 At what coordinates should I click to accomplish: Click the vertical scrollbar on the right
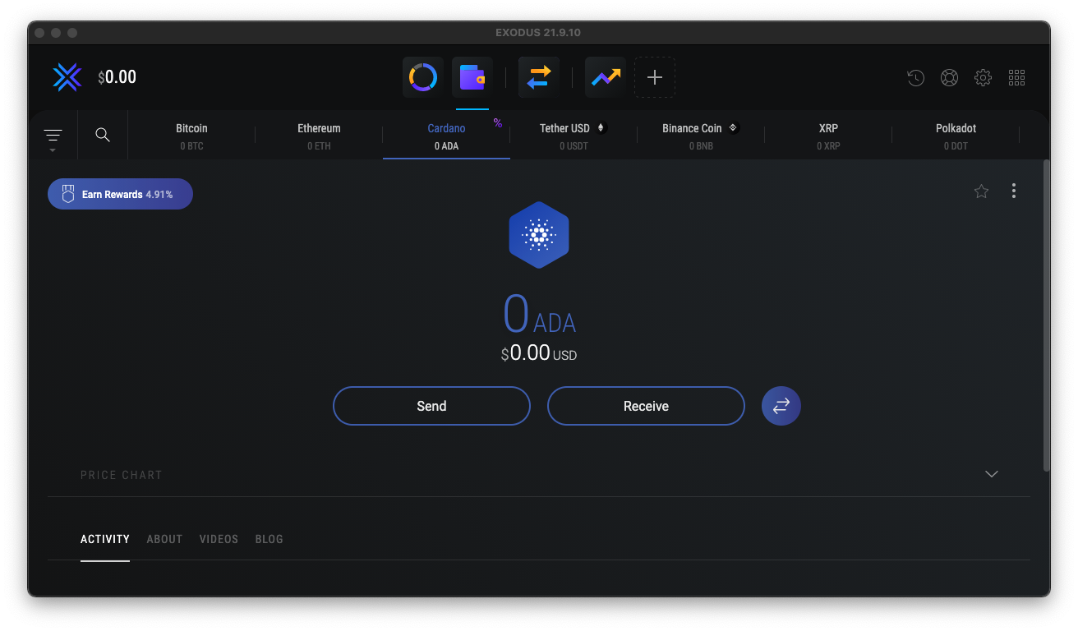click(1046, 315)
